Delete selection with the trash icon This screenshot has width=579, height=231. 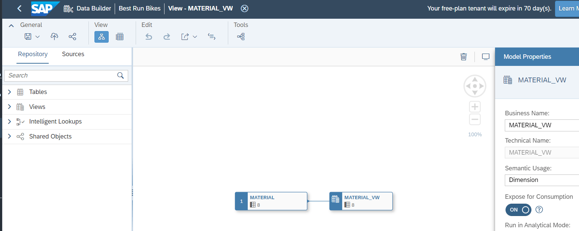click(x=464, y=57)
